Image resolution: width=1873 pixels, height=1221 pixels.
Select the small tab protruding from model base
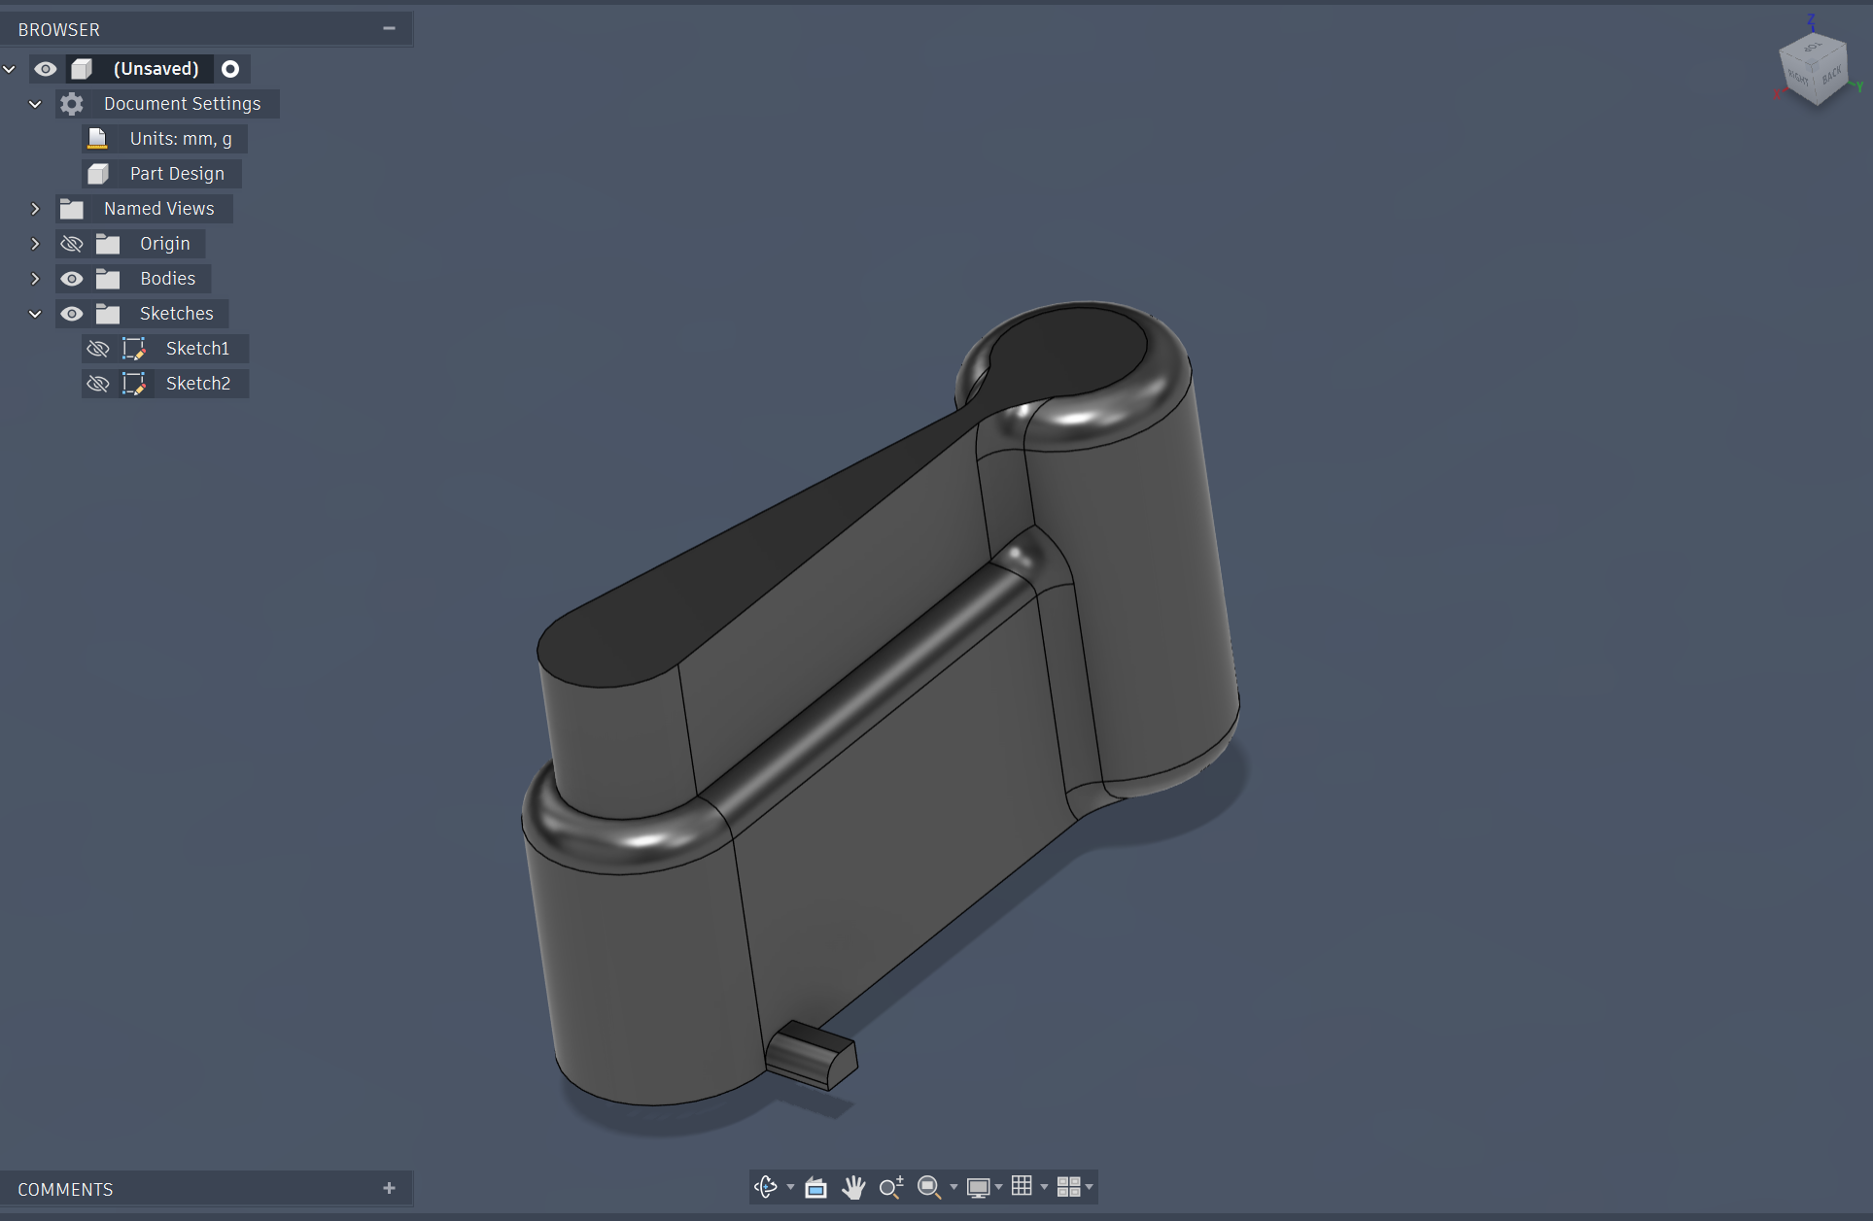tap(813, 1056)
